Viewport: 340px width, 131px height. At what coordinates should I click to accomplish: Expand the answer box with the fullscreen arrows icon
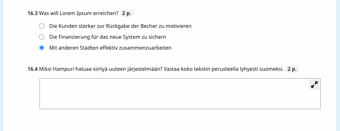pos(314,85)
